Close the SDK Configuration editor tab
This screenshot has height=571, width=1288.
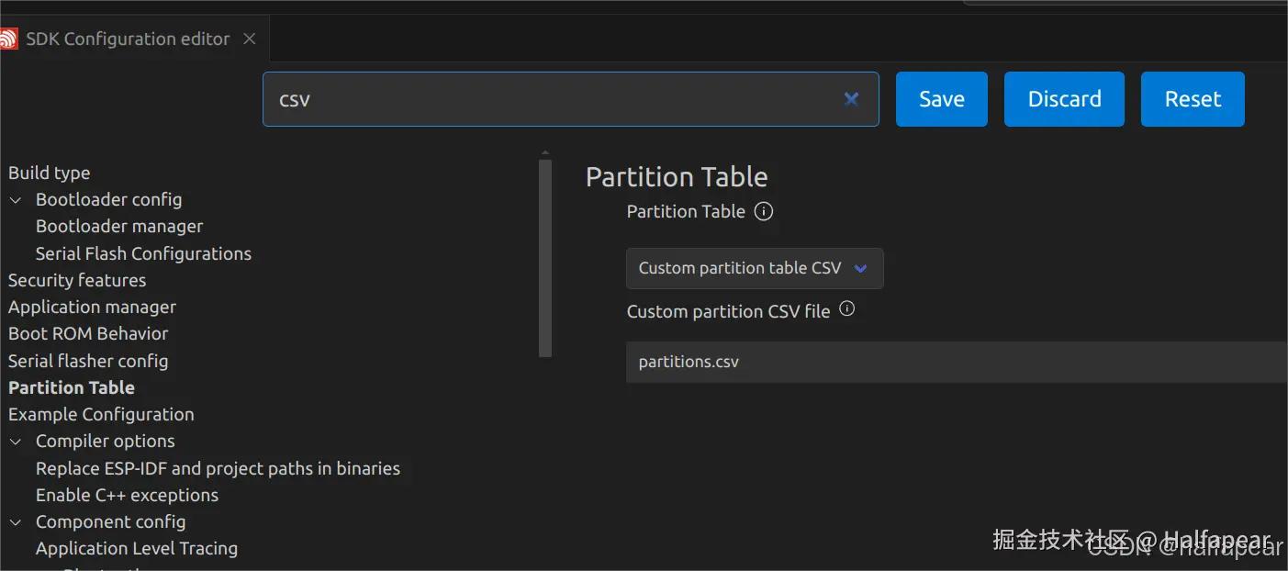coord(249,39)
